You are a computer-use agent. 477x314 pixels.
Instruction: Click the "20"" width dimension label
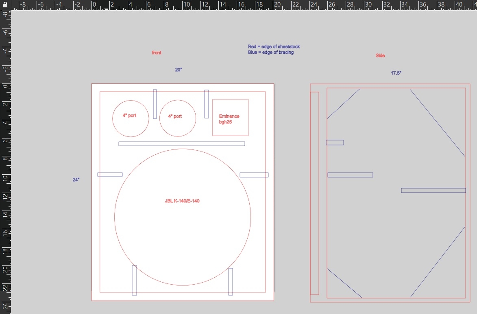click(x=179, y=70)
